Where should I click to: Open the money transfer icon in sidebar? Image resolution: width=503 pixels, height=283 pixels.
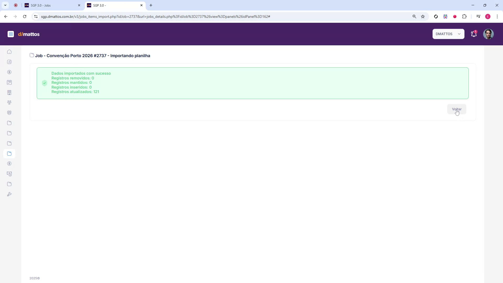point(9,174)
